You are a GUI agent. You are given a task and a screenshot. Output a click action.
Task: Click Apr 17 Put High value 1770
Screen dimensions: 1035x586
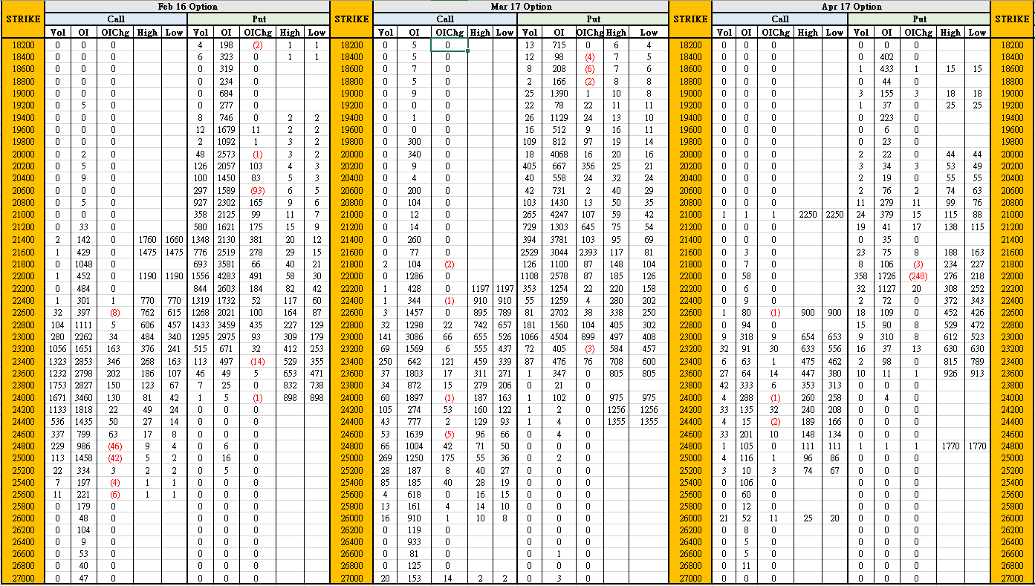click(x=950, y=446)
